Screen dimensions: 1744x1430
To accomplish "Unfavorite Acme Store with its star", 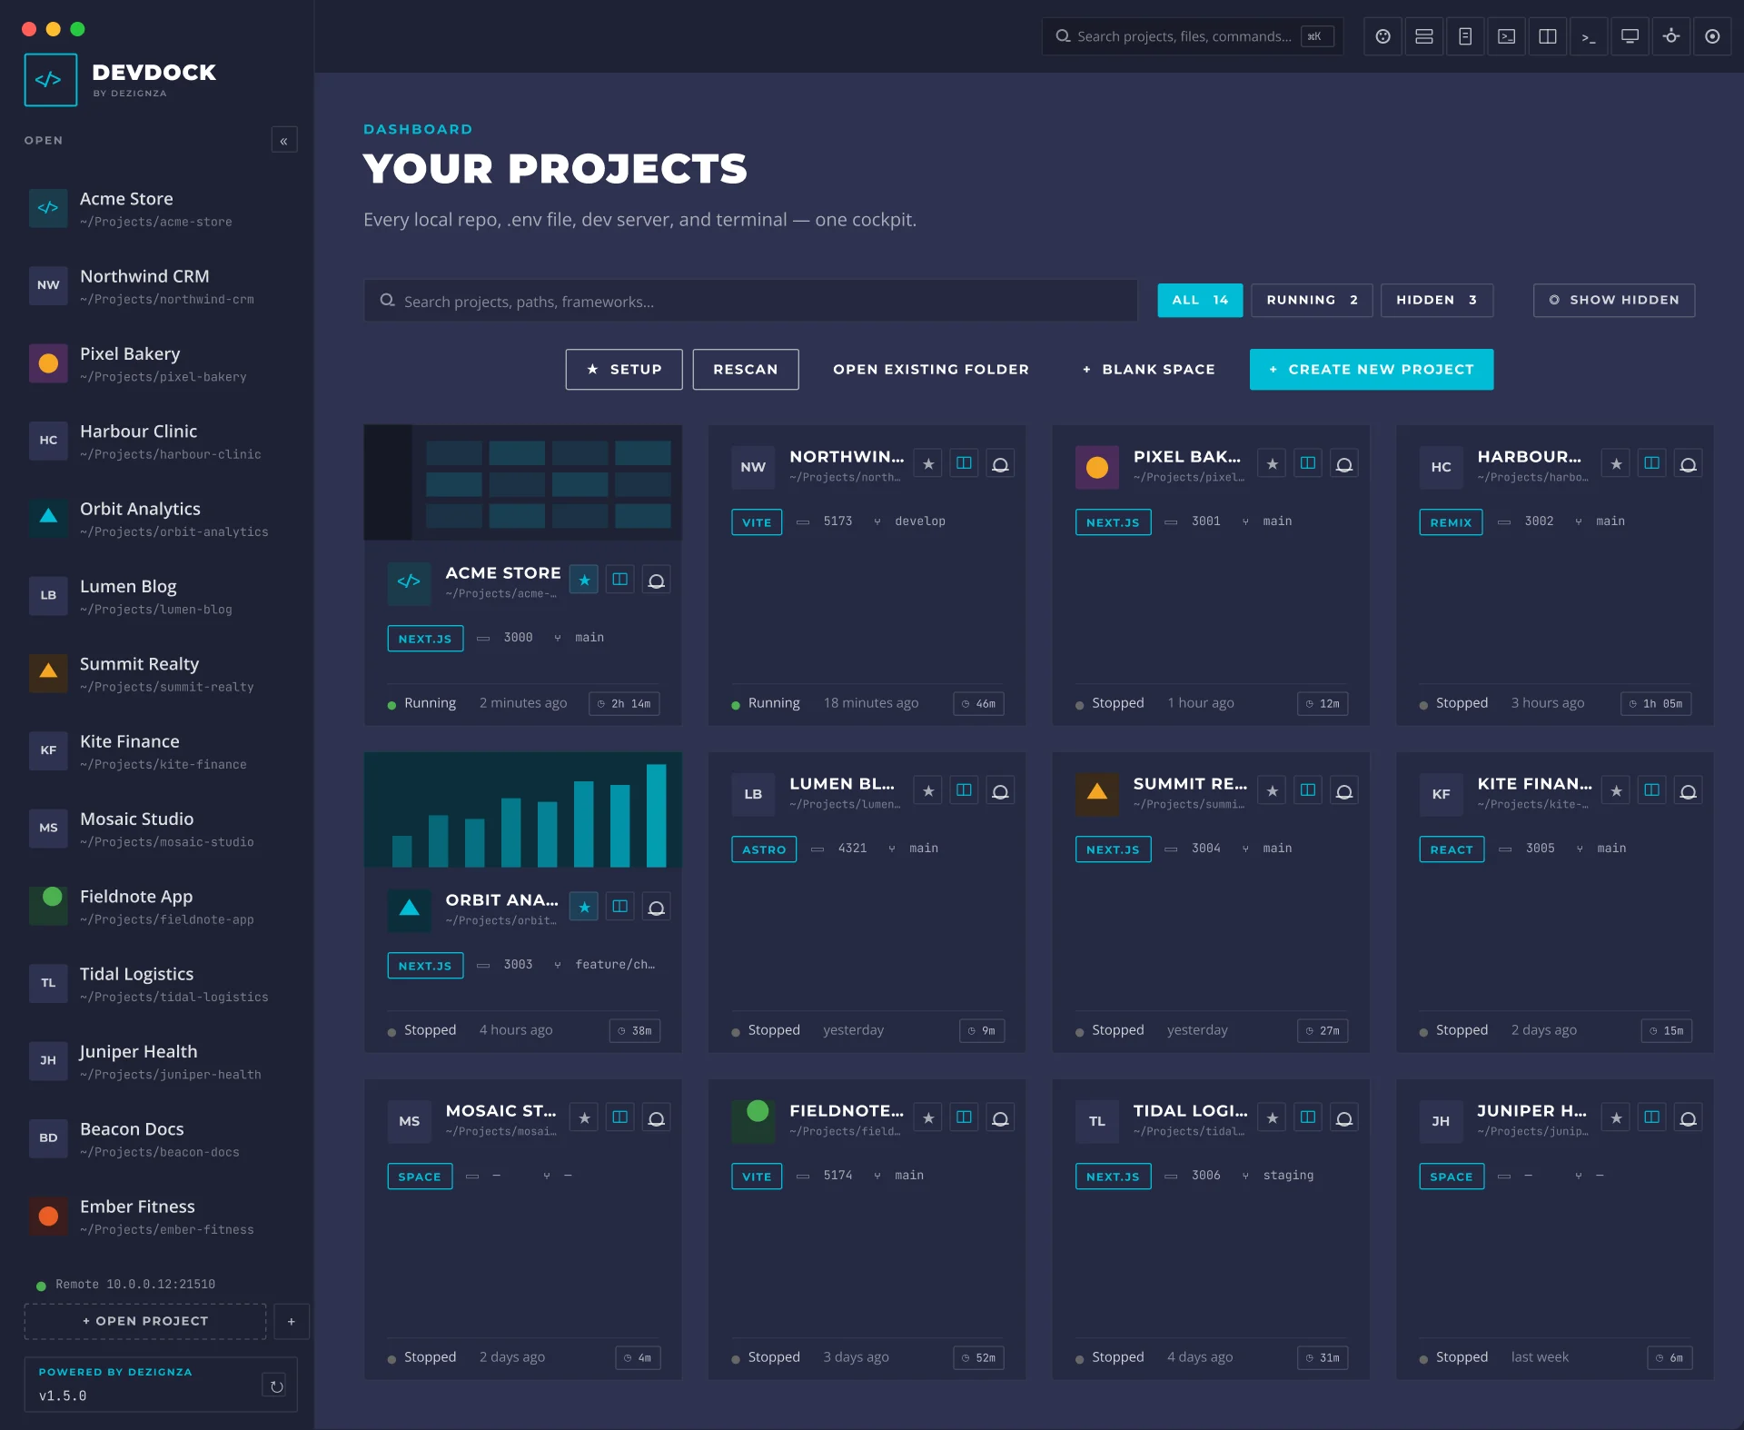I will (584, 580).
